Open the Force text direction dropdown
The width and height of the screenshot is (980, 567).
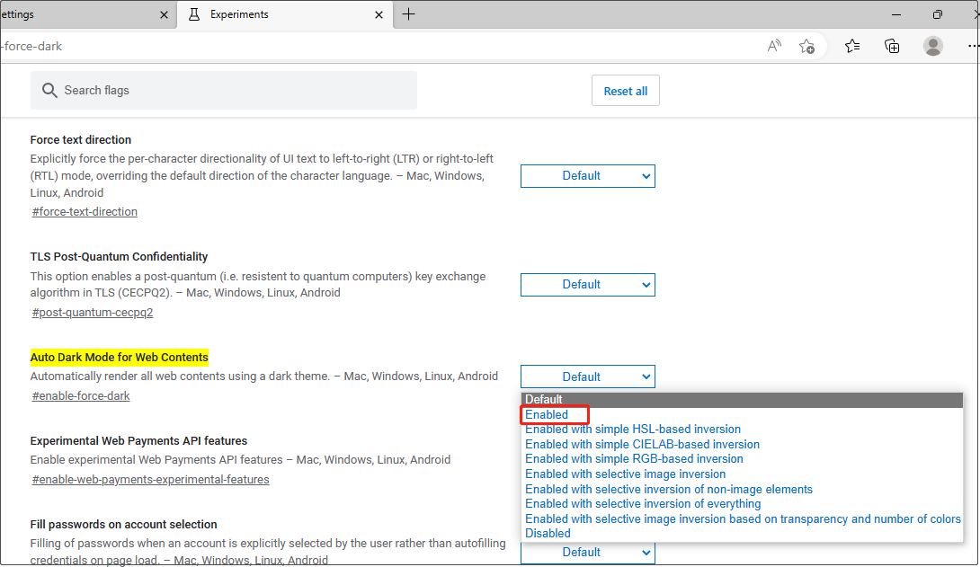(587, 175)
